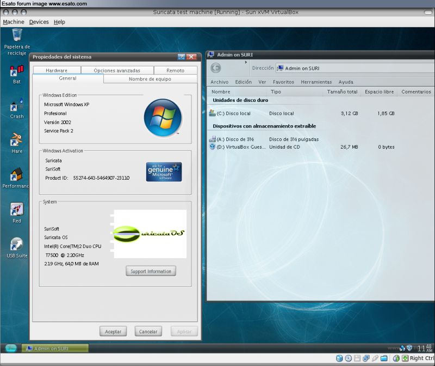Viewport: 435px width, 366px height.
Task: Click the Windows logo in Windows Edition
Action: tap(163, 118)
